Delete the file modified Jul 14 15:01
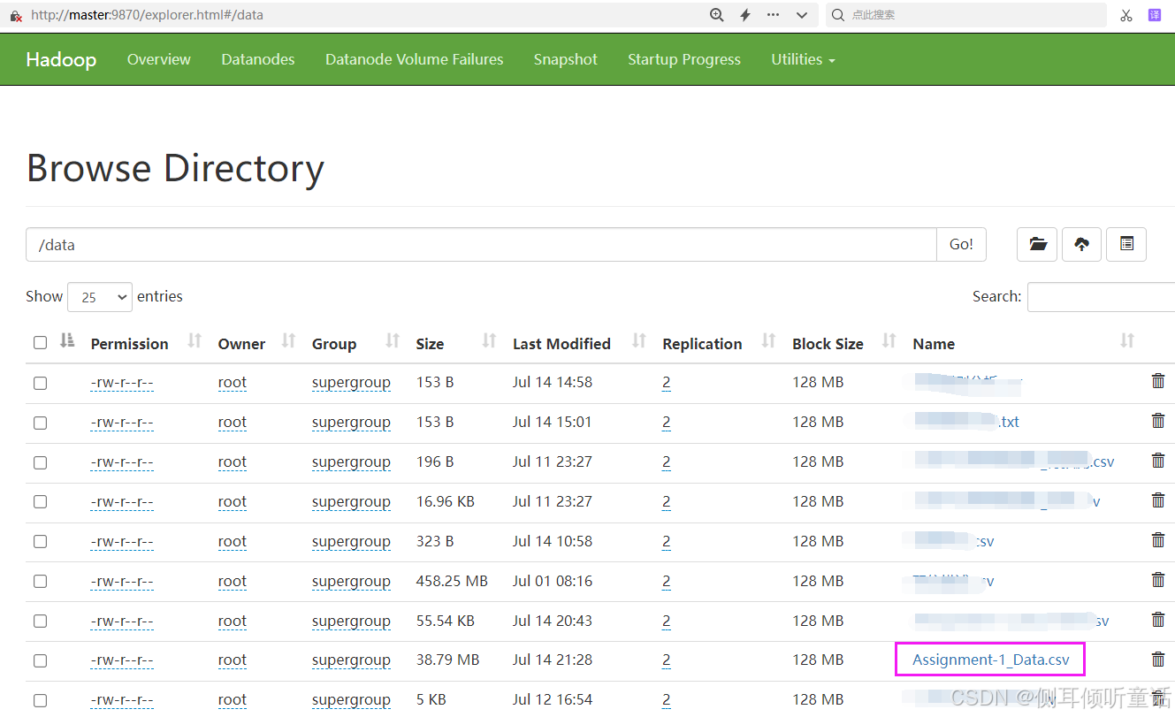 tap(1158, 421)
